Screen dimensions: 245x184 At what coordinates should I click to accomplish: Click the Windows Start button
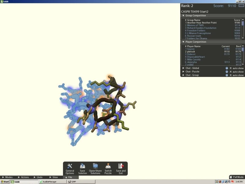(5, 182)
